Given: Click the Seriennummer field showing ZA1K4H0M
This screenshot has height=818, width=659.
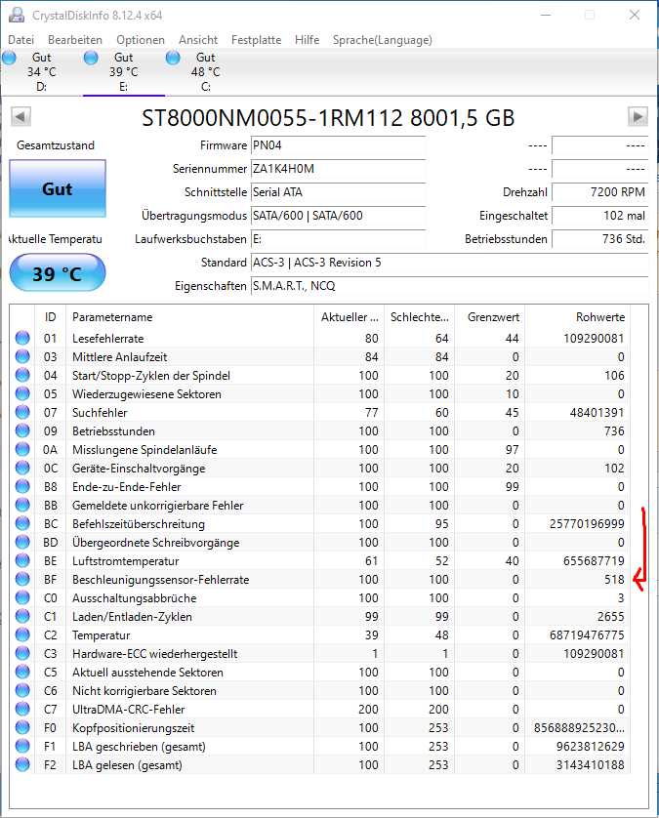Looking at the screenshot, I should [338, 168].
